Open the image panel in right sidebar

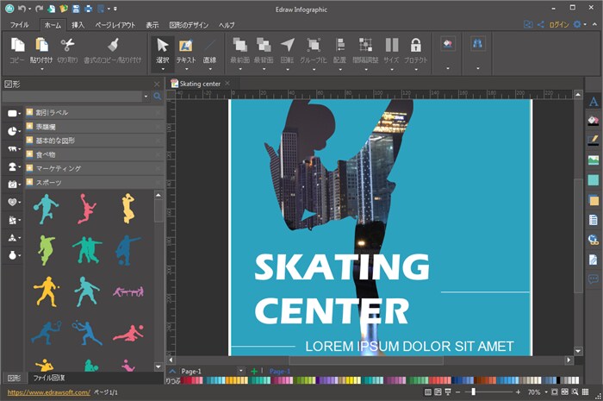593,160
